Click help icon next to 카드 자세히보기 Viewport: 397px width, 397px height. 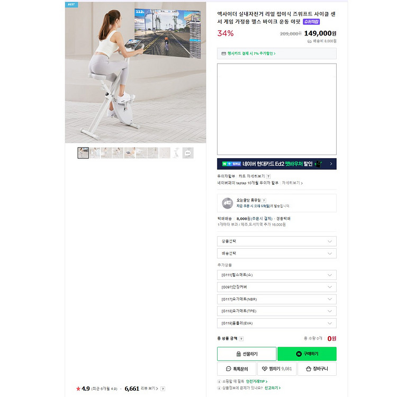tap(268, 176)
